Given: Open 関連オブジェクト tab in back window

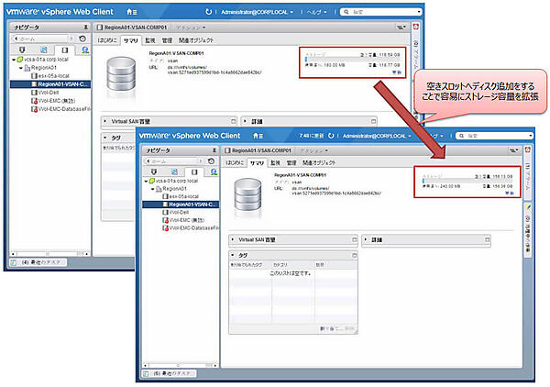Looking at the screenshot, I should click(196, 40).
